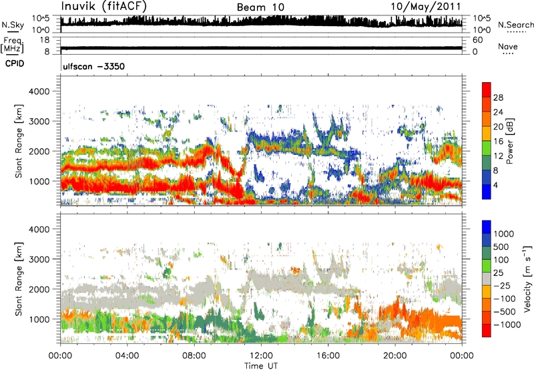The height and width of the screenshot is (370, 534).
Task: Click the '20:00' time axis tick label
Action: pyautogui.click(x=394, y=356)
